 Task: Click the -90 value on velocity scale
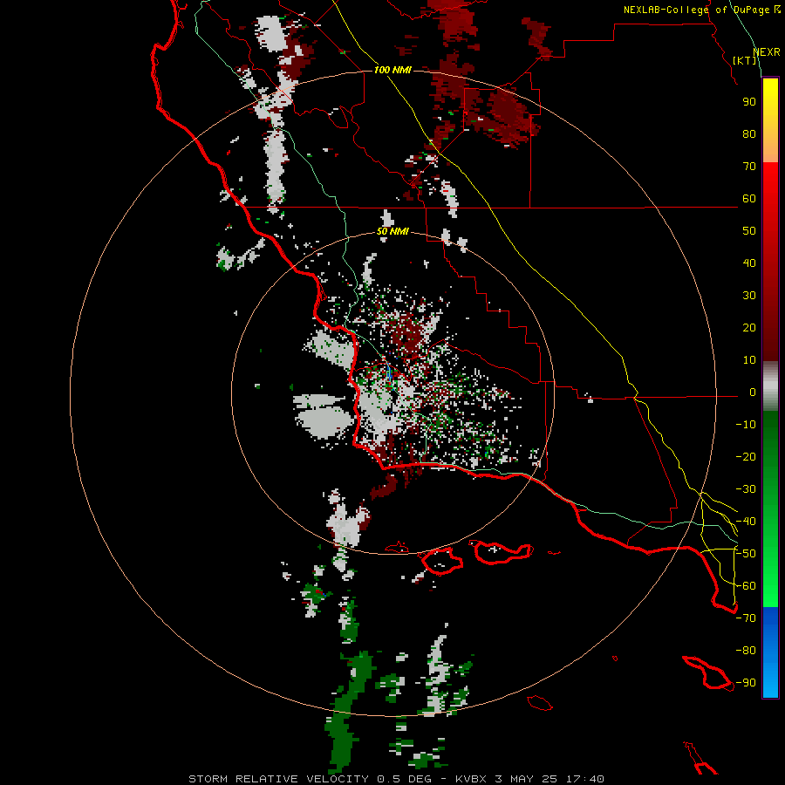[x=746, y=683]
